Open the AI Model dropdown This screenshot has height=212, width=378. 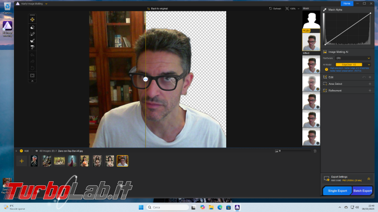pos(369,64)
